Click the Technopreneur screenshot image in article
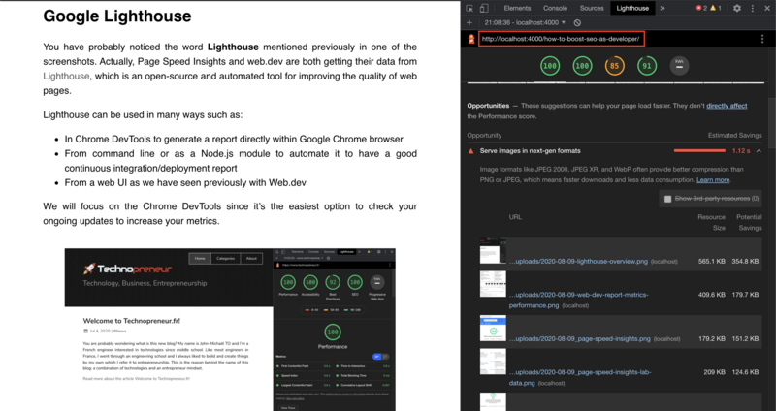The image size is (776, 411). [230, 330]
